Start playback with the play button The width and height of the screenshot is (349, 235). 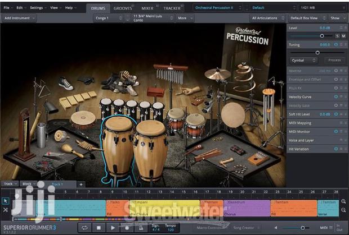[113, 228]
